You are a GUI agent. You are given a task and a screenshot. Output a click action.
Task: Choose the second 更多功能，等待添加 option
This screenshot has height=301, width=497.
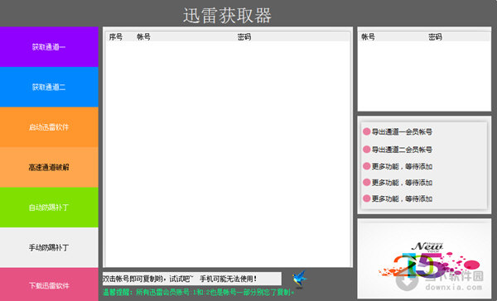(398, 182)
